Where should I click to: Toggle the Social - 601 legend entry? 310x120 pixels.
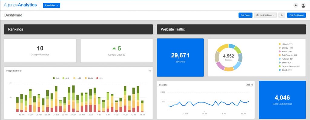coord(285,51)
